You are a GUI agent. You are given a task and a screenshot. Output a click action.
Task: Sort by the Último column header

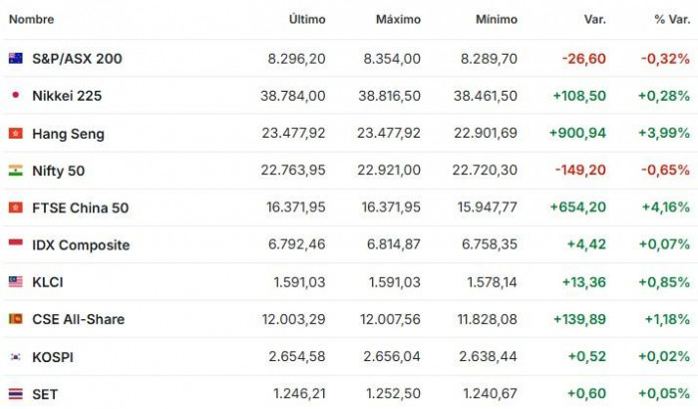(307, 19)
